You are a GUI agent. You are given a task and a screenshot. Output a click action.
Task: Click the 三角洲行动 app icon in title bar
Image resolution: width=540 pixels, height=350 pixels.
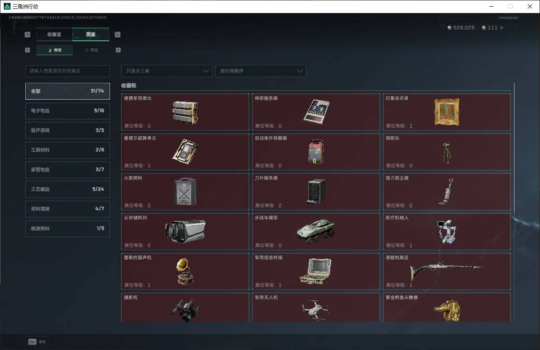click(7, 6)
